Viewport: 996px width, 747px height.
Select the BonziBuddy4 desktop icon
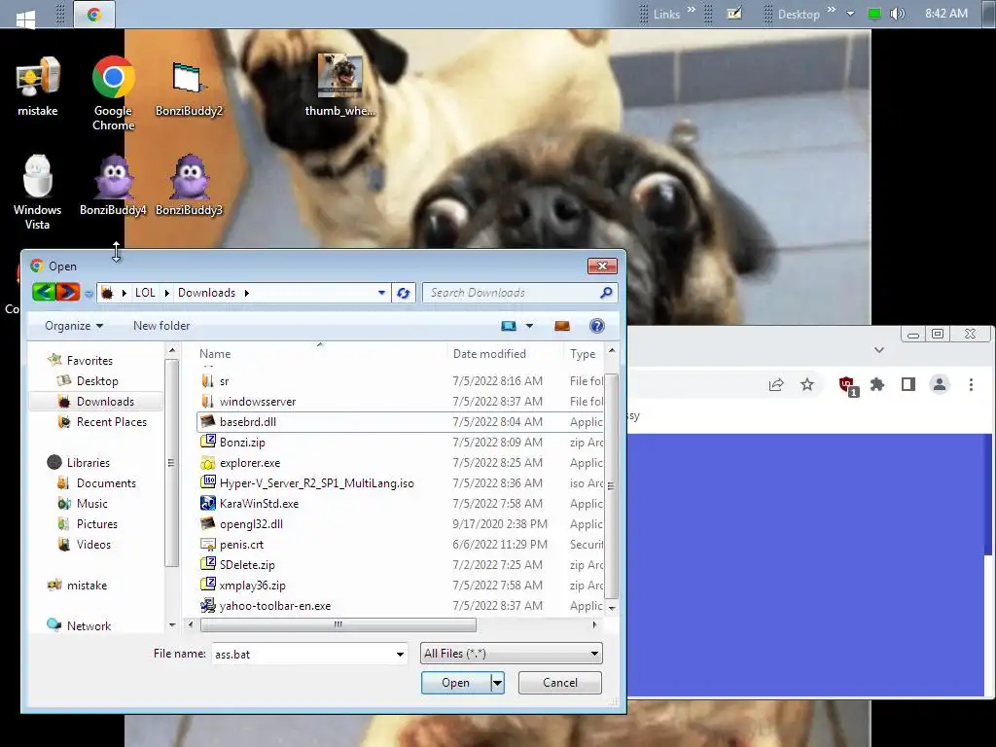pos(113,185)
